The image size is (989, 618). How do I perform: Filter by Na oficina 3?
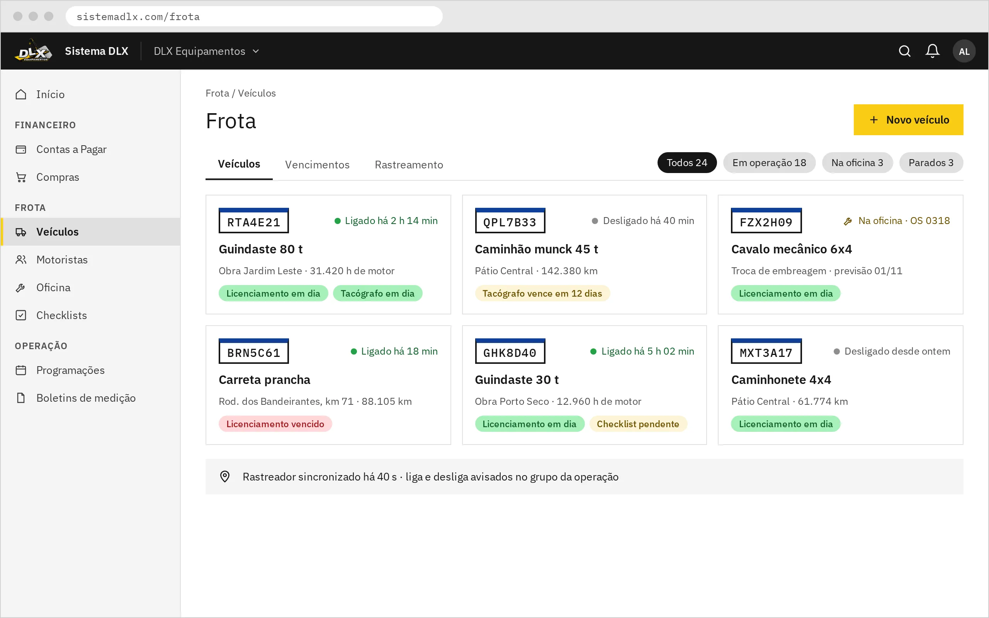coord(857,163)
